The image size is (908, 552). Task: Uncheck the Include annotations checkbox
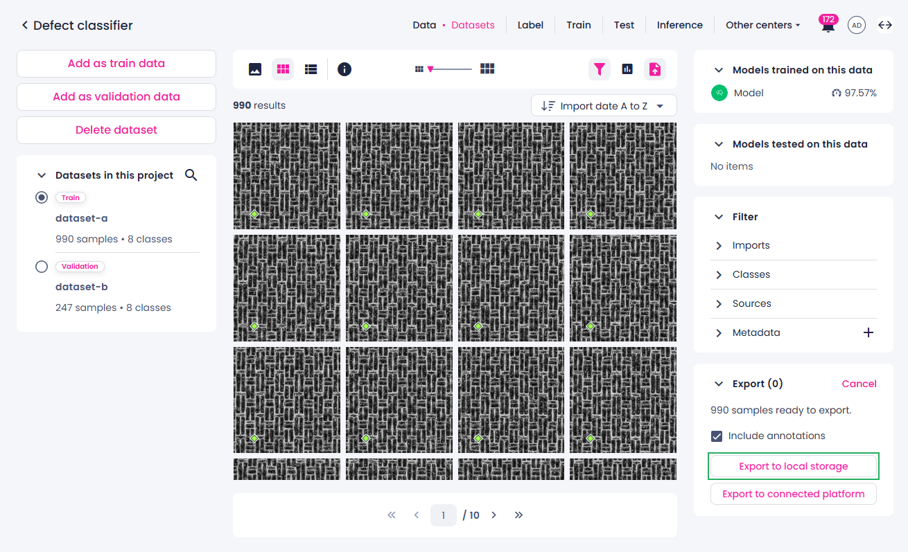(x=717, y=436)
